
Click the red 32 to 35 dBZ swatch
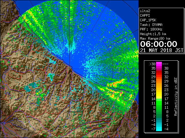click(x=159, y=73)
